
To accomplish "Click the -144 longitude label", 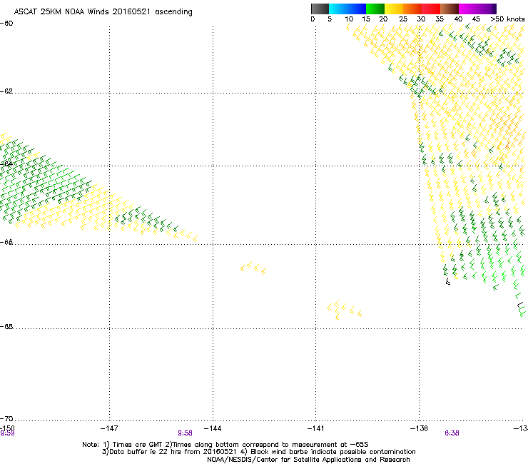I will click(213, 428).
